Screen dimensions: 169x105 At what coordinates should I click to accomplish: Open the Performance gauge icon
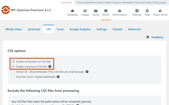point(120,11)
